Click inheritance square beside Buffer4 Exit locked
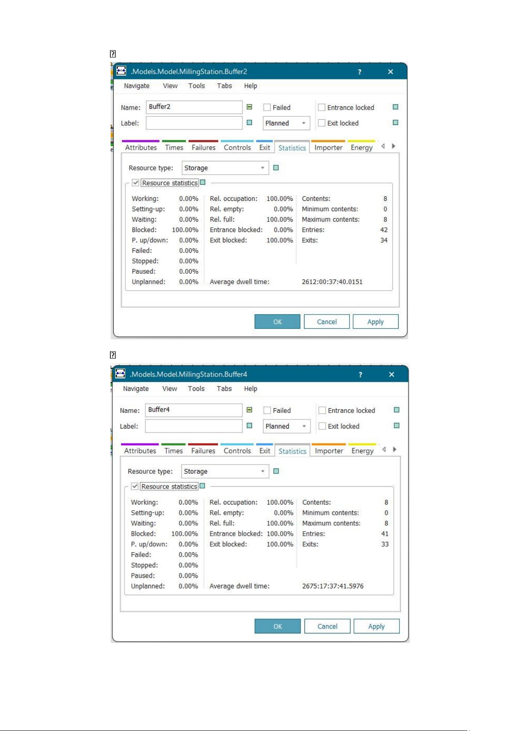The width and height of the screenshot is (517, 731). [396, 426]
